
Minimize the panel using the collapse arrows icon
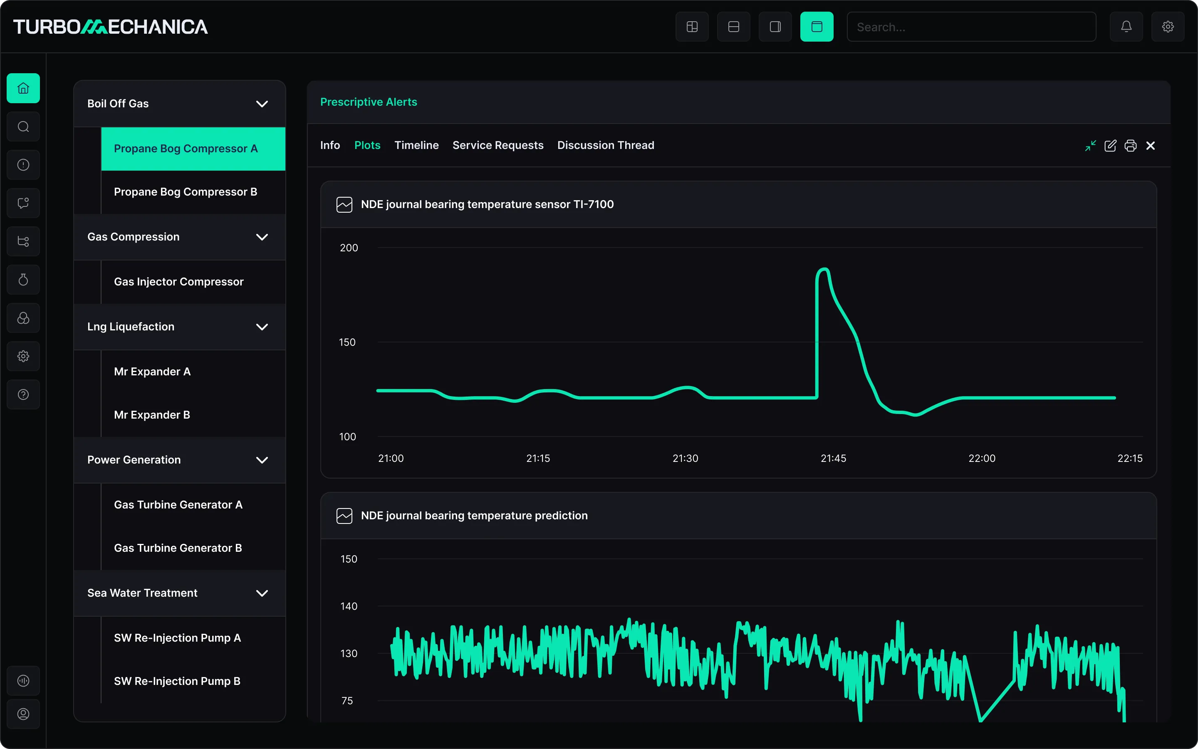(x=1090, y=146)
